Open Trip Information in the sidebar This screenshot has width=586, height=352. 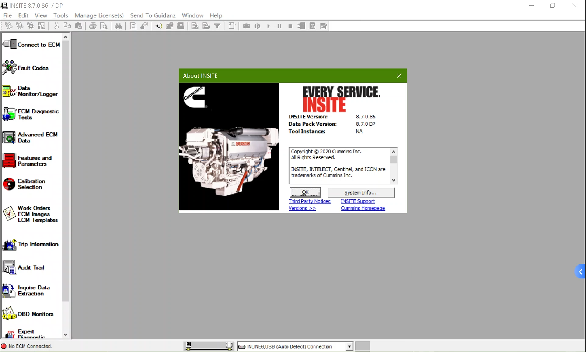pos(10,245)
